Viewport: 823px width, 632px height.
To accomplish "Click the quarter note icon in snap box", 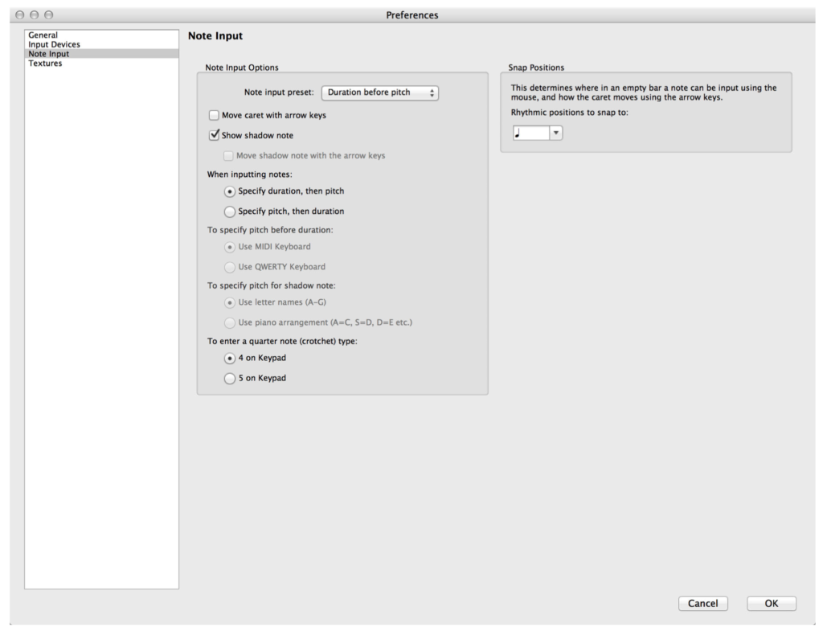I will coord(518,133).
